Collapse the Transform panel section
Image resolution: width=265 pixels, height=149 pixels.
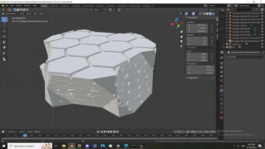pyautogui.click(x=193, y=18)
